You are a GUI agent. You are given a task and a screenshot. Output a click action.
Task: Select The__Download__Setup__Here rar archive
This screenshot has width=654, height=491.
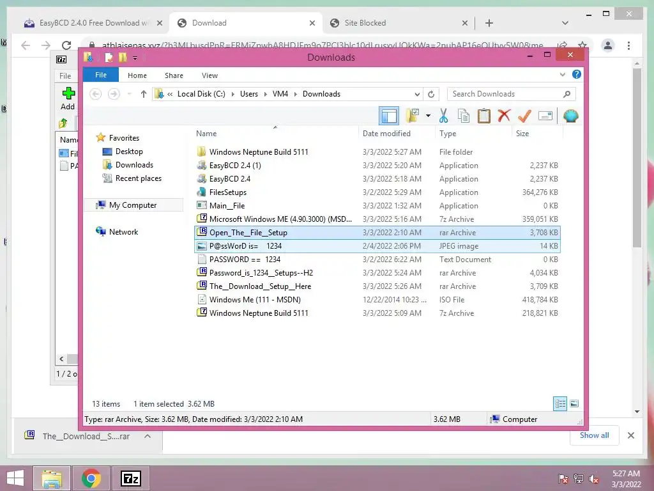377,286
